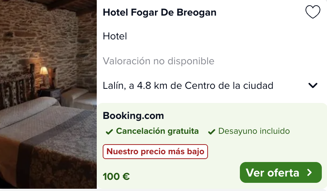Click checkmark icon beside Desayuno incluido

[211, 132]
